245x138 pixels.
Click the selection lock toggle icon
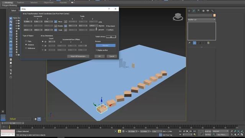pyautogui.click(x=119, y=131)
